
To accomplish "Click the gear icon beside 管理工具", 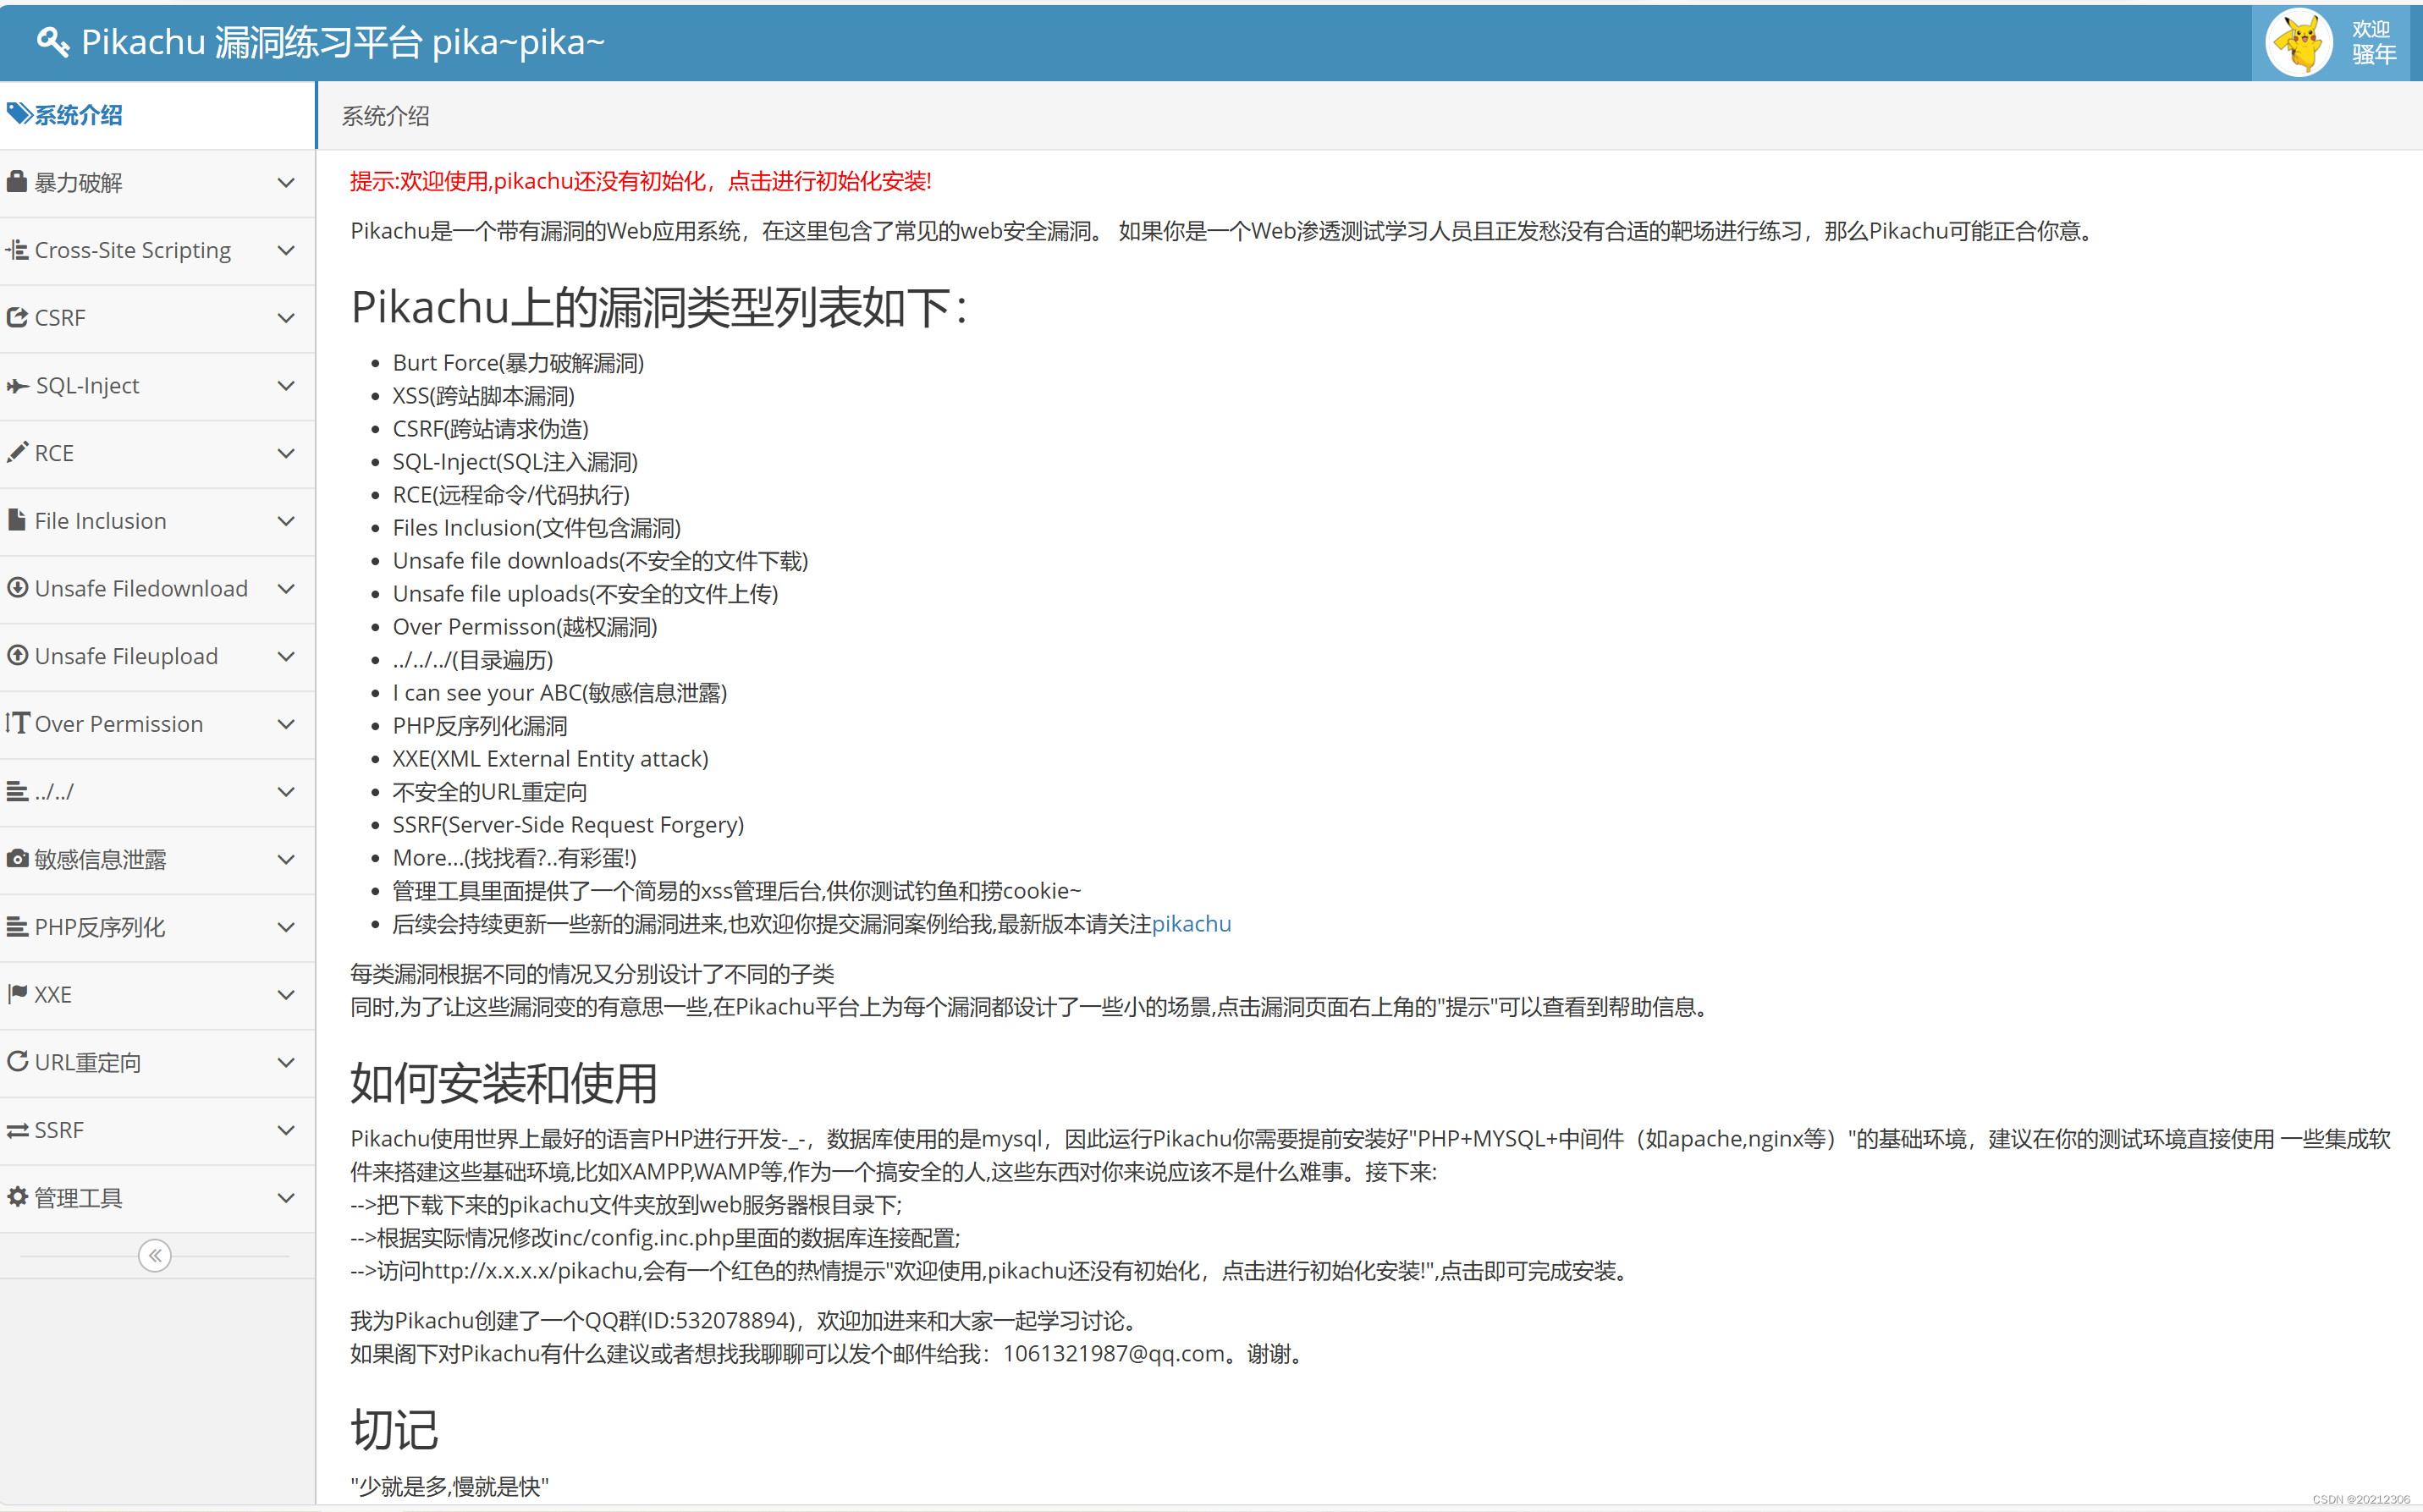I will 16,1197.
